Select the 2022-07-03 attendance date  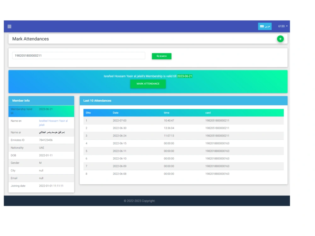(x=119, y=121)
